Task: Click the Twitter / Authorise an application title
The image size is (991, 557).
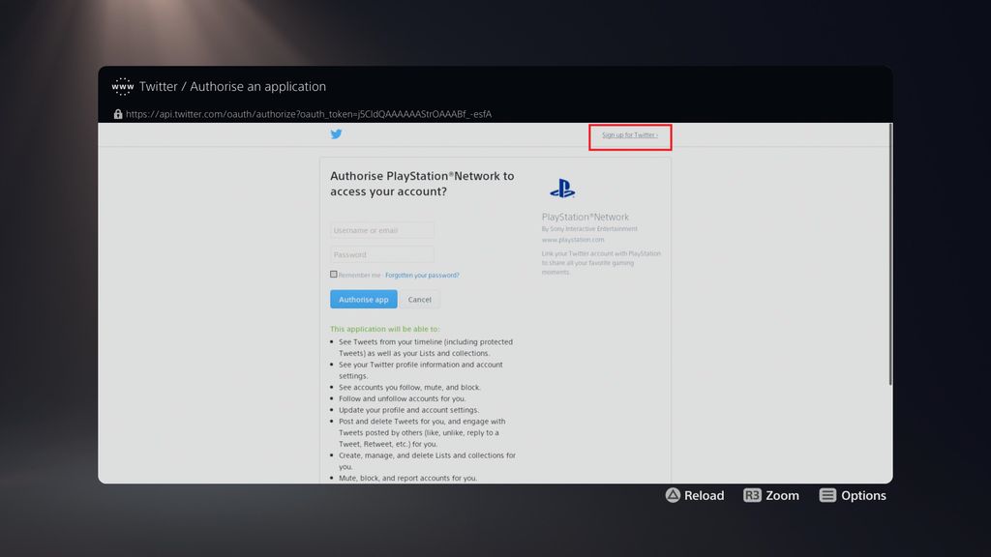Action: coord(232,86)
